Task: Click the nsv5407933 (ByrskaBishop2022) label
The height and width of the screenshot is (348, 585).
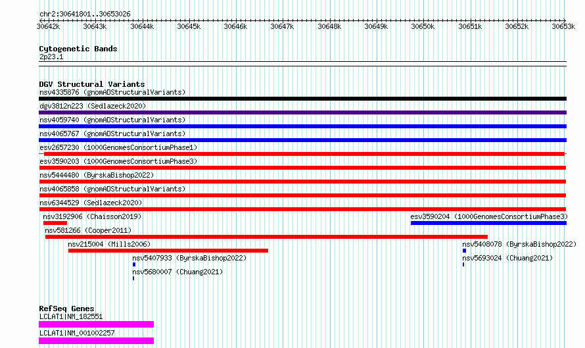Action: pyautogui.click(x=189, y=258)
